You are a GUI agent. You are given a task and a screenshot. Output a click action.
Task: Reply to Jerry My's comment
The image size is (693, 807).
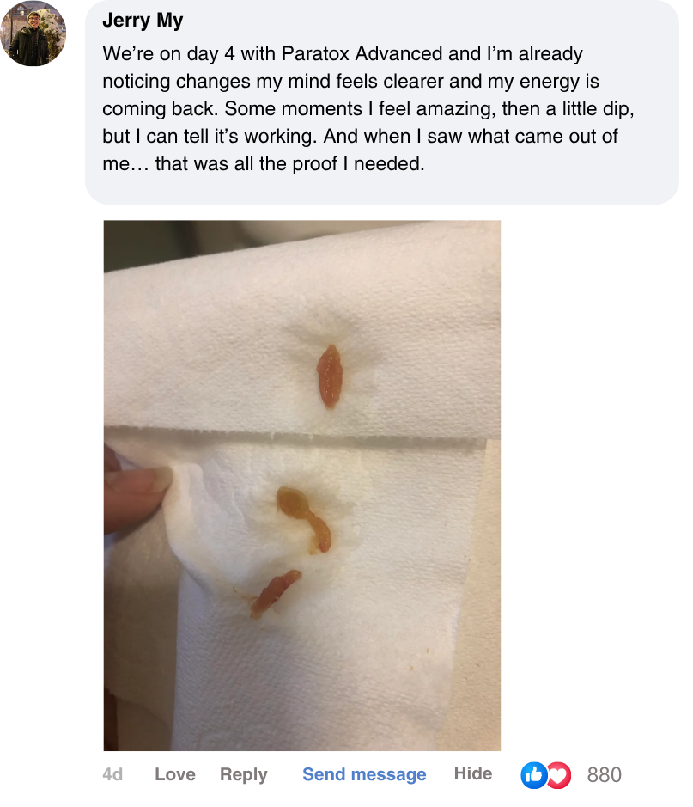point(244,774)
